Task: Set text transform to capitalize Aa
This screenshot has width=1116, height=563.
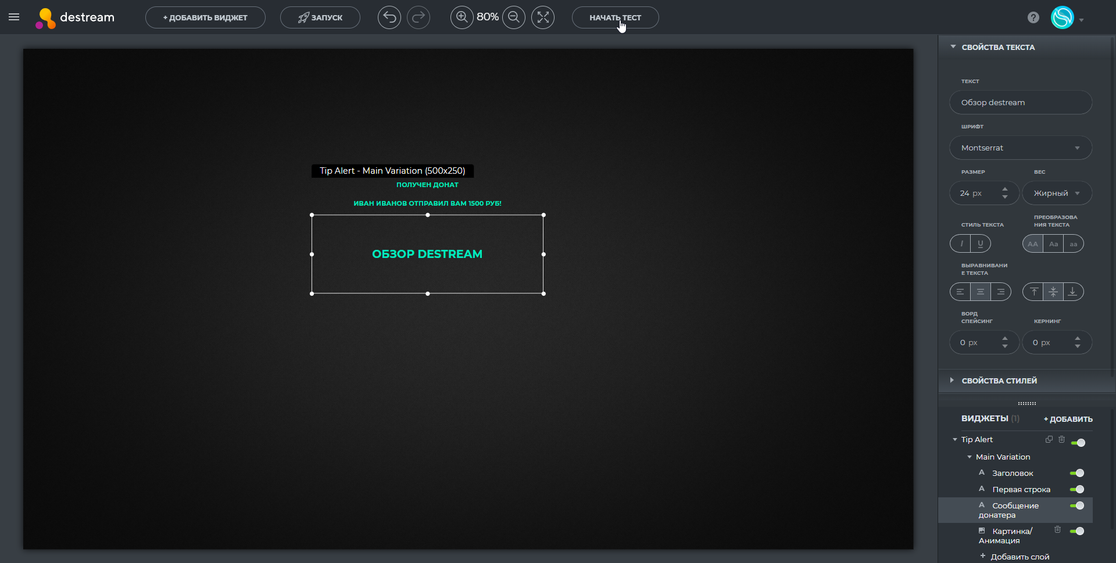Action: point(1053,244)
